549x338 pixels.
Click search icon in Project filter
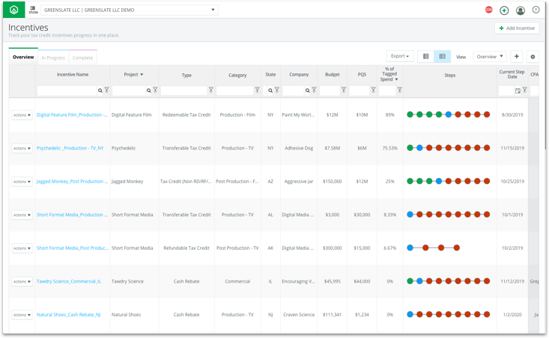click(149, 90)
